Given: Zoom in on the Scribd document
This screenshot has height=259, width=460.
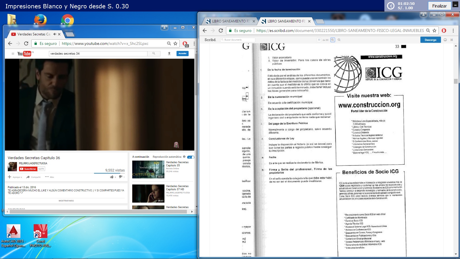Looking at the screenshot, I should (x=333, y=40).
